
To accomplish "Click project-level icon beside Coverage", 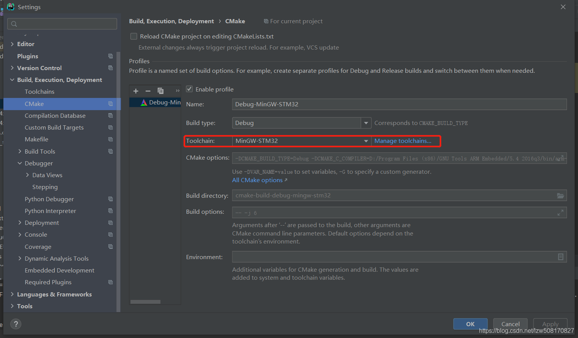I will (x=110, y=247).
